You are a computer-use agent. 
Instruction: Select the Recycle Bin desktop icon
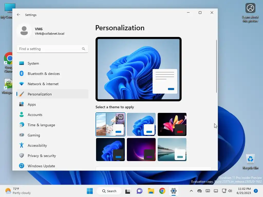tap(250, 162)
